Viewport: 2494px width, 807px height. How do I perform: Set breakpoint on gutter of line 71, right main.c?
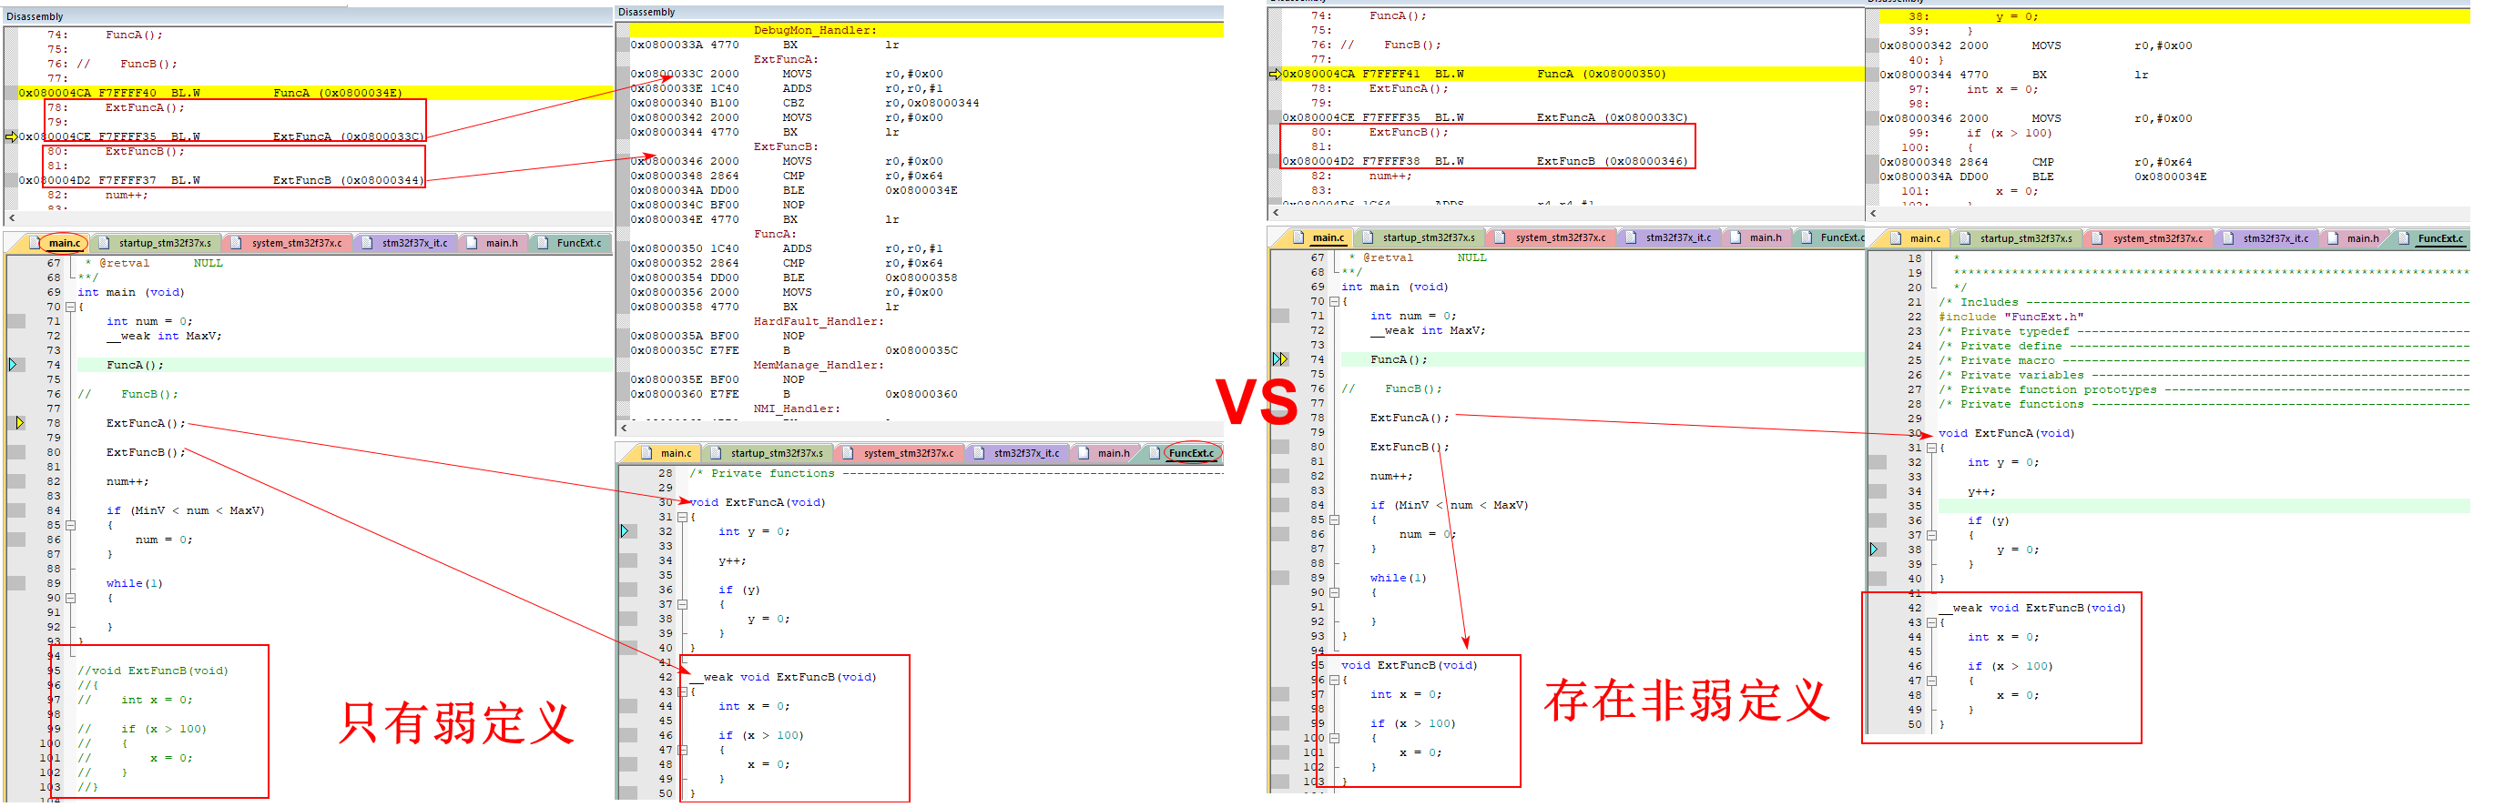click(x=1280, y=316)
